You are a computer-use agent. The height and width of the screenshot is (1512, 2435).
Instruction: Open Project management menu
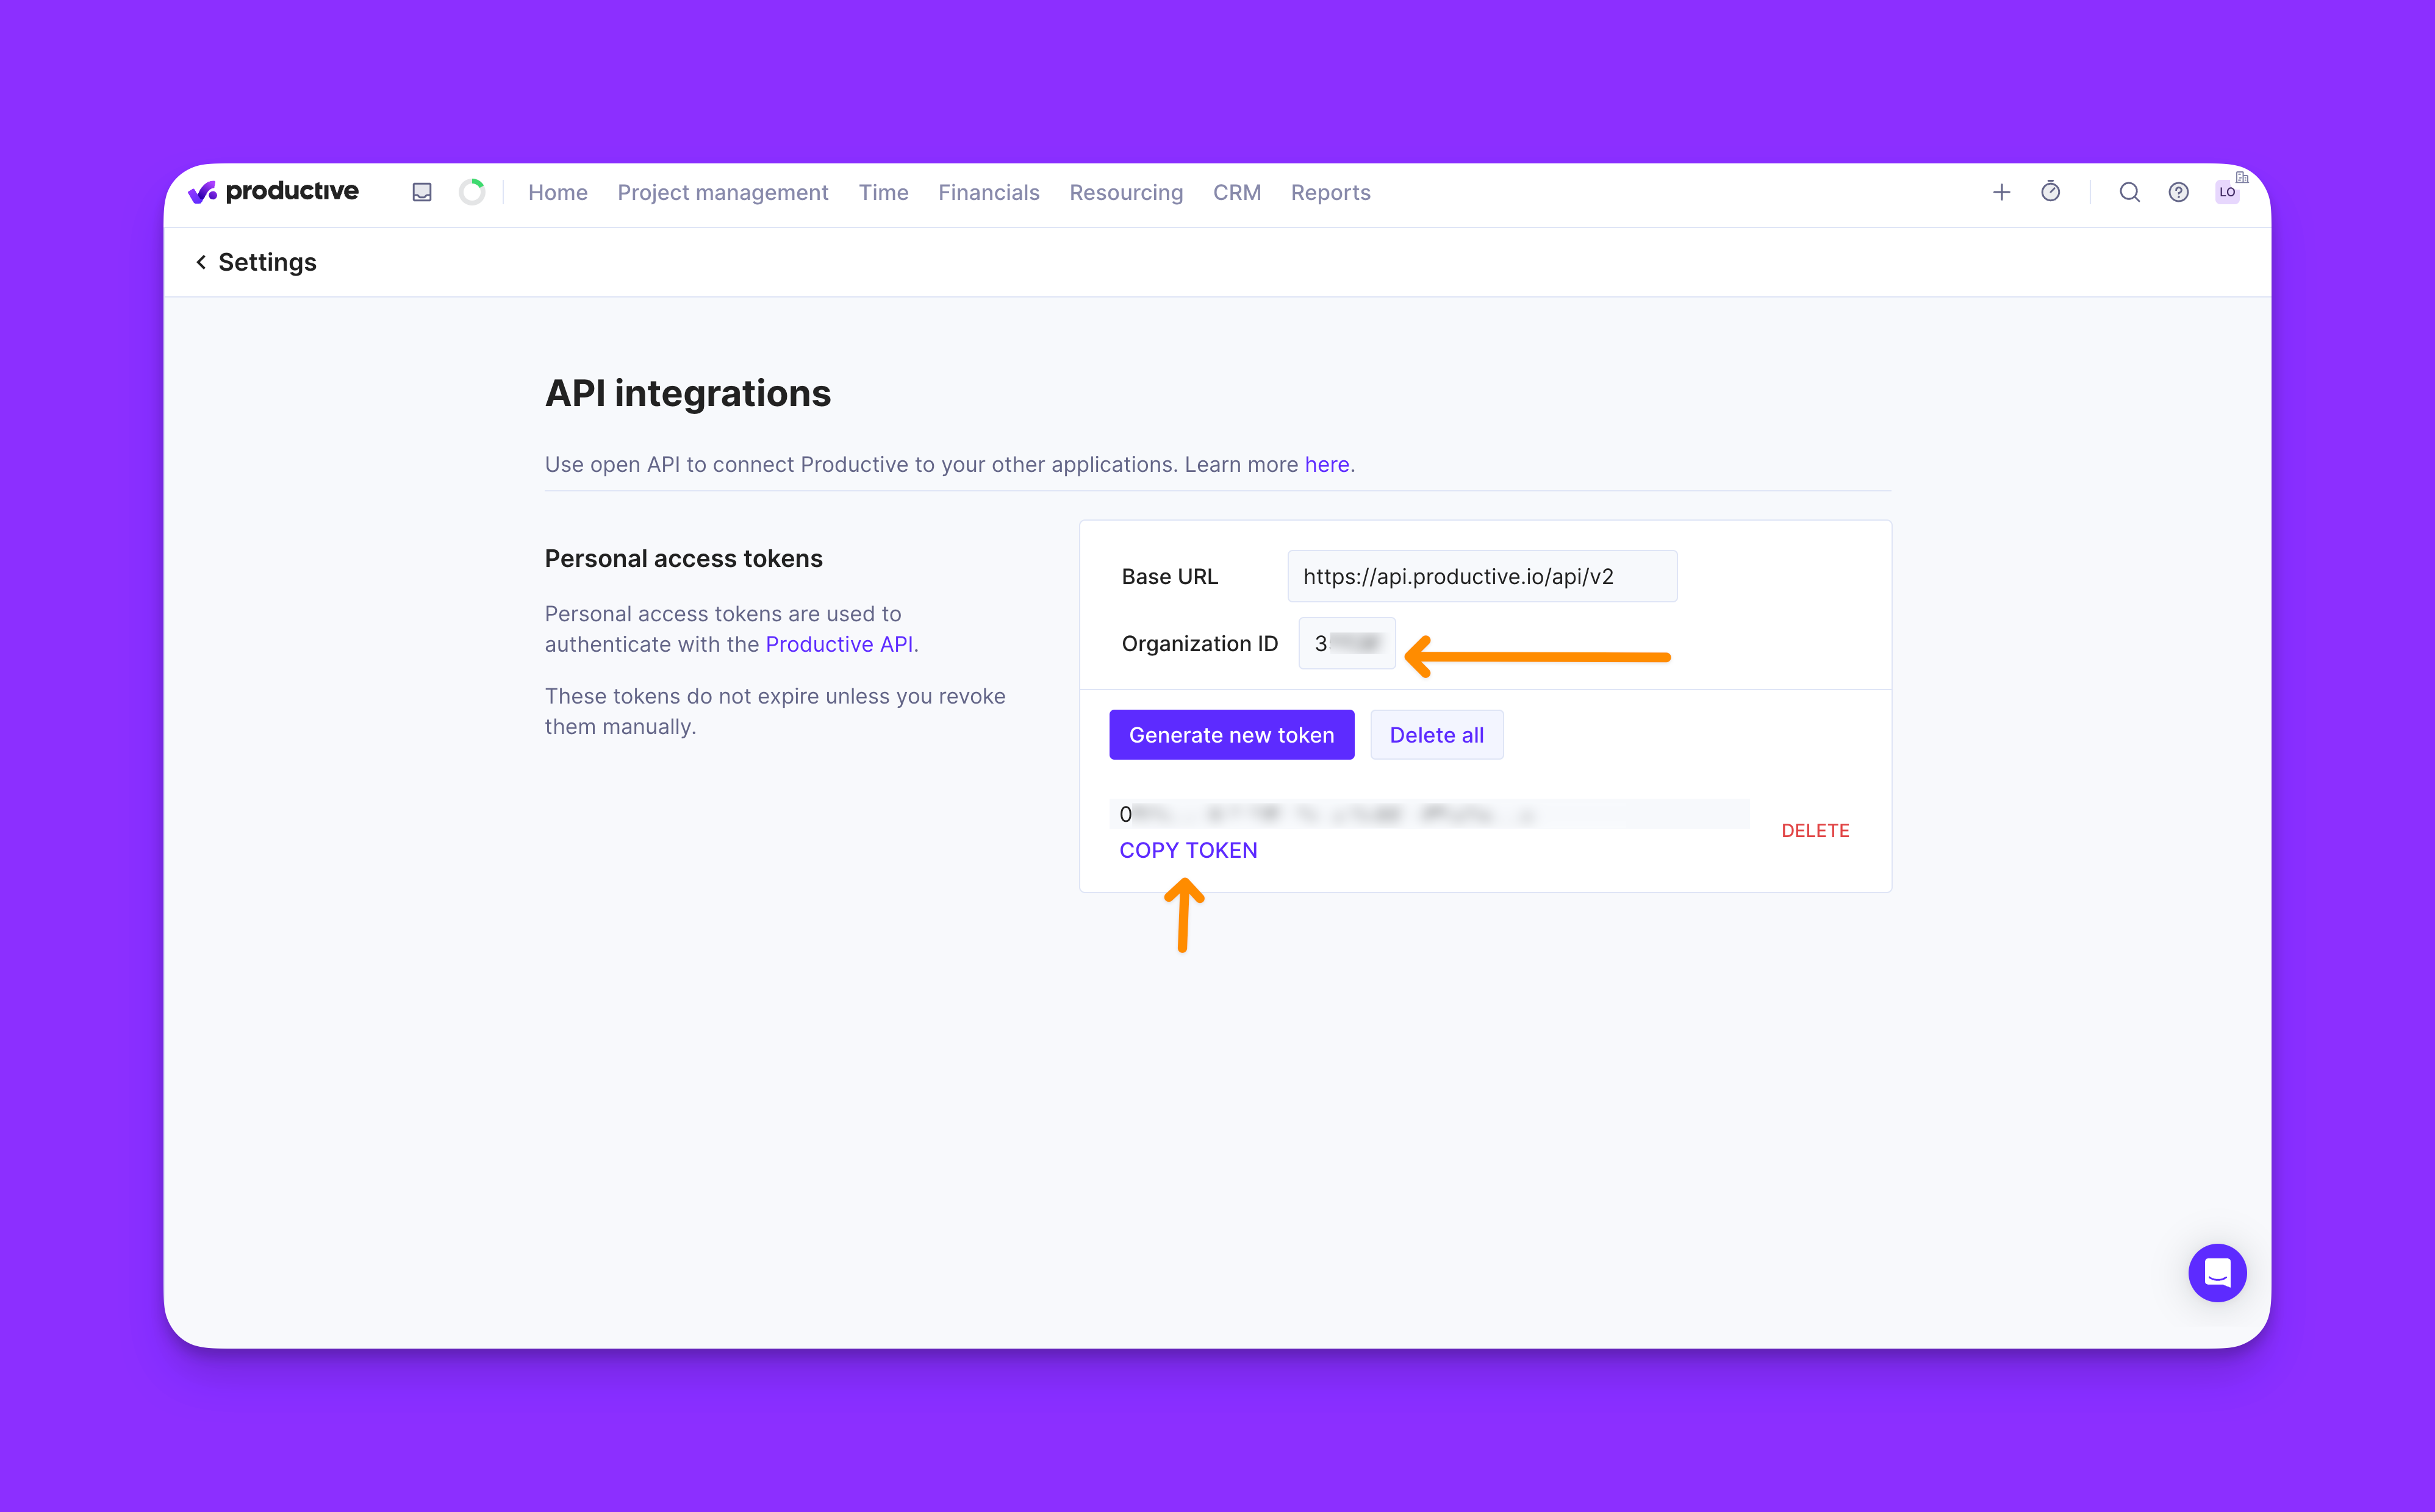722,192
